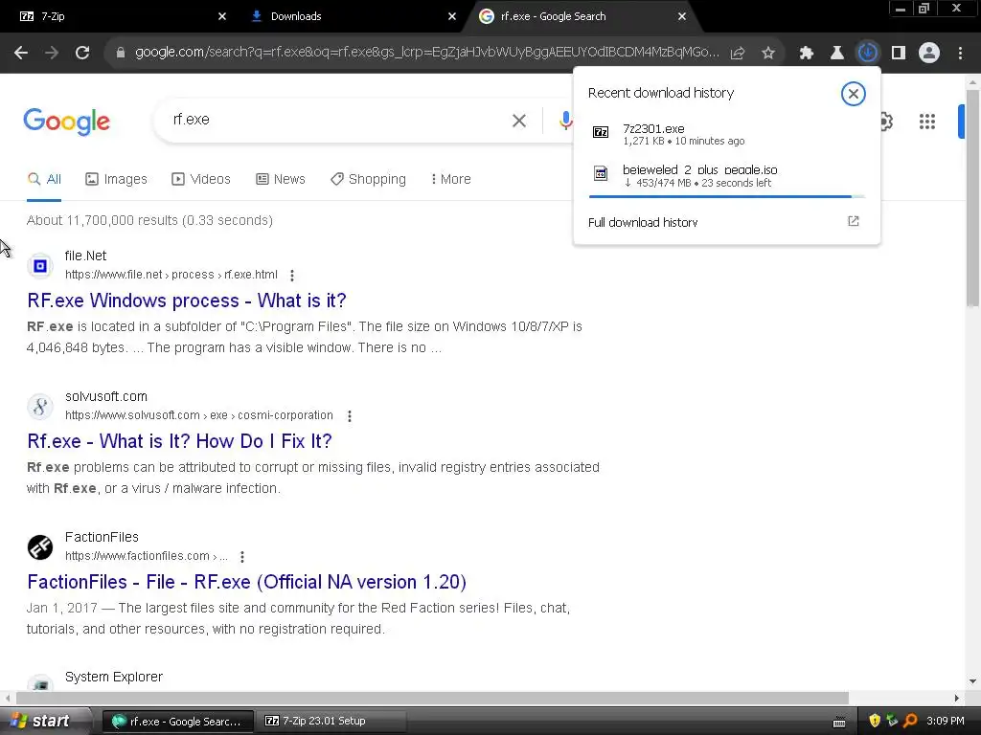Start voice search with microphone
981x735 pixels.
pos(565,121)
